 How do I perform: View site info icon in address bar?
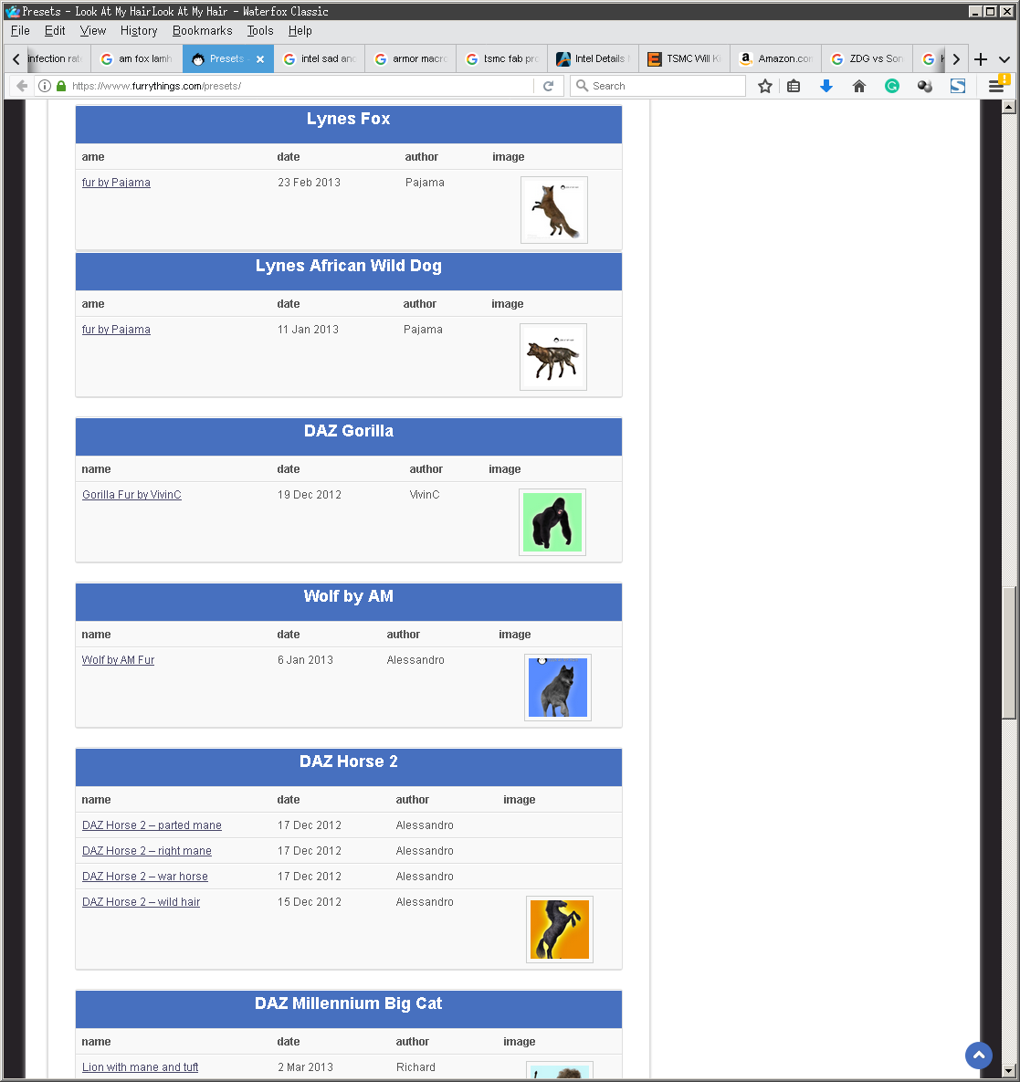[45, 86]
